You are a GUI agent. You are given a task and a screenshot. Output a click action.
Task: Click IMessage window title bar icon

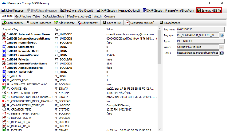(x=3, y=3)
